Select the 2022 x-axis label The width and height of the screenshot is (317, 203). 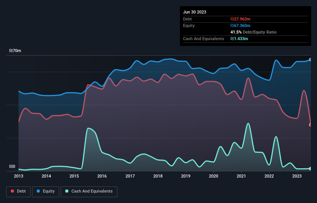coord(269,176)
